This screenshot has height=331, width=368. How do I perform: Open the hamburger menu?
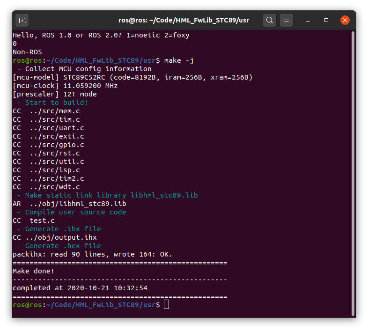pyautogui.click(x=287, y=20)
